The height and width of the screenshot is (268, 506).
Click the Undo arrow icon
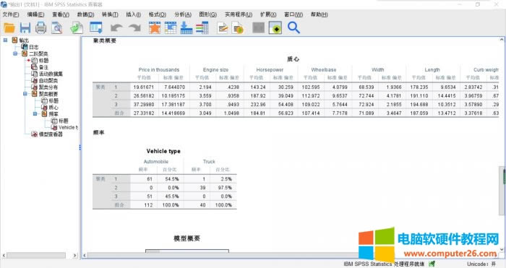(x=116, y=27)
